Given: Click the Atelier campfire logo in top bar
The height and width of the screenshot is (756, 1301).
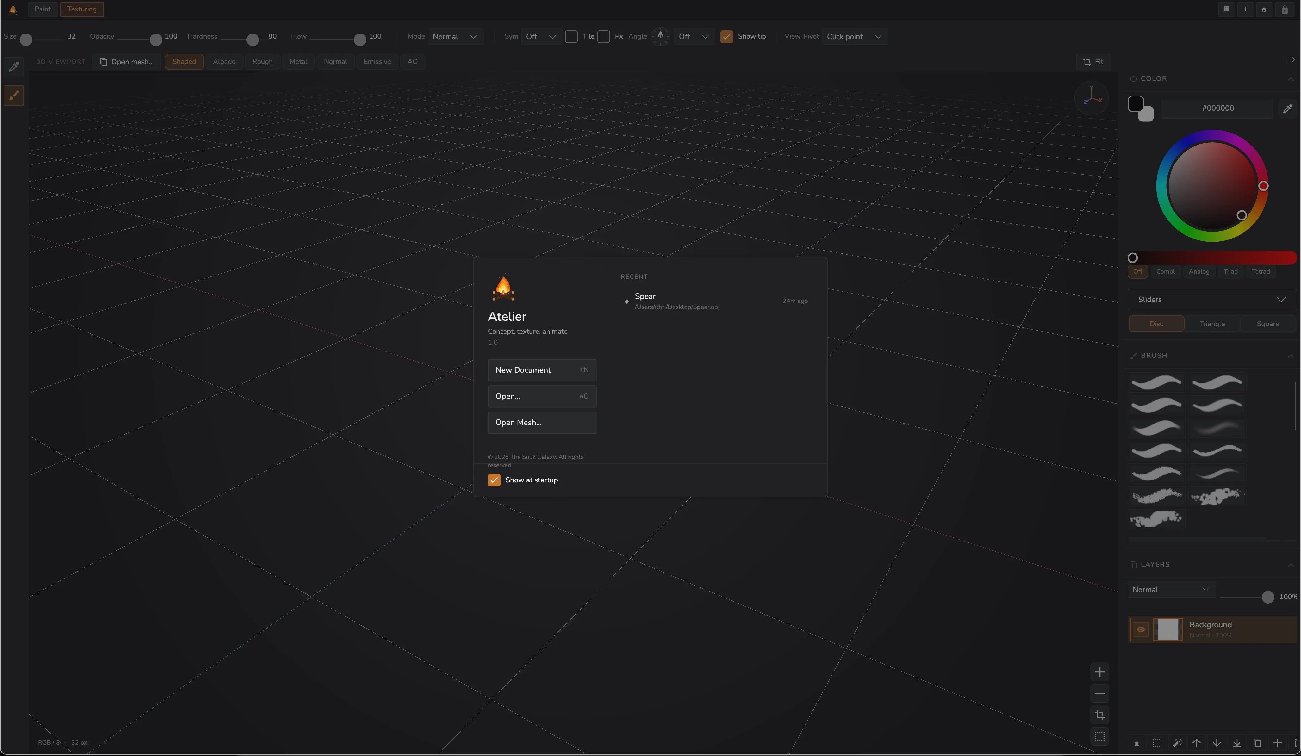Looking at the screenshot, I should click(13, 9).
